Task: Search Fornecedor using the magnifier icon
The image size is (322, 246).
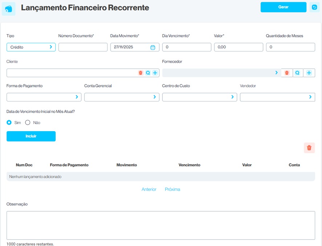Action: coord(298,73)
